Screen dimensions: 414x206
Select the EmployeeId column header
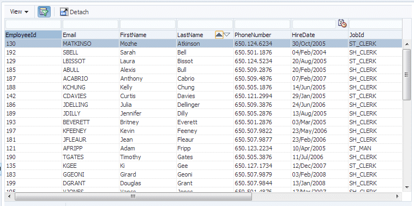click(x=33, y=35)
